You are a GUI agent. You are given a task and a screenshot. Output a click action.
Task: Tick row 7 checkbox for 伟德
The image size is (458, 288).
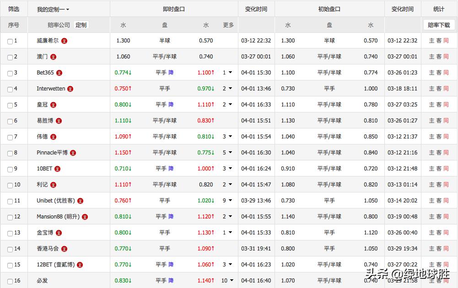point(10,138)
